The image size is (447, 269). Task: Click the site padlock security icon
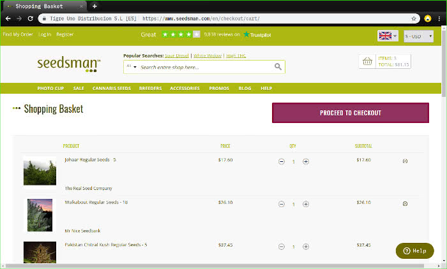click(x=44, y=18)
